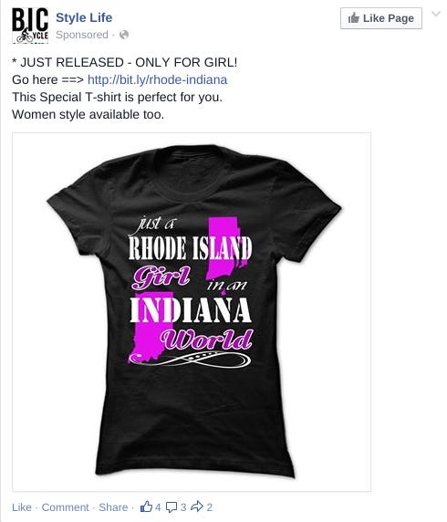The image size is (447, 522).
Task: View the 4 people who liked
Action: pyautogui.click(x=158, y=507)
